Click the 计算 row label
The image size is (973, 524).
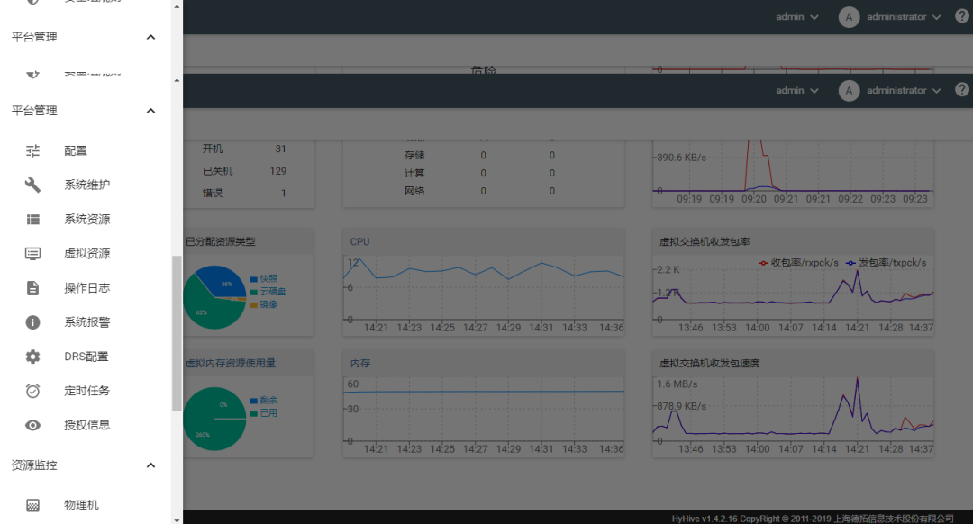[x=414, y=174]
